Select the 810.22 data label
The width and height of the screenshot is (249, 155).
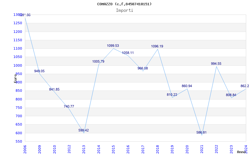[x=172, y=95]
